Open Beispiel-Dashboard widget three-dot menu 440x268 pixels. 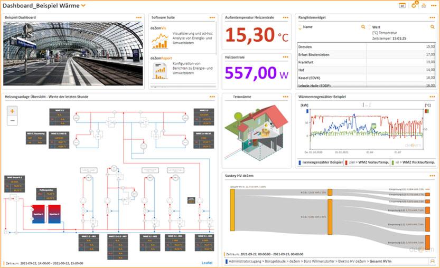[x=138, y=17]
